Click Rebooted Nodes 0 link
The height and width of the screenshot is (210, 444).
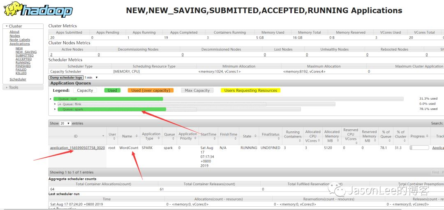tap(367, 55)
